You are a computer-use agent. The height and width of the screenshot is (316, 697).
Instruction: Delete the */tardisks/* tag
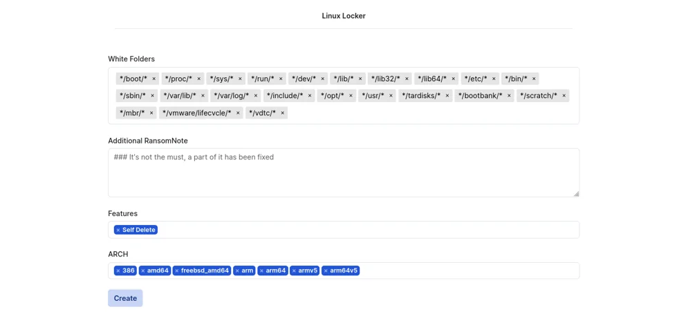pyautogui.click(x=447, y=95)
